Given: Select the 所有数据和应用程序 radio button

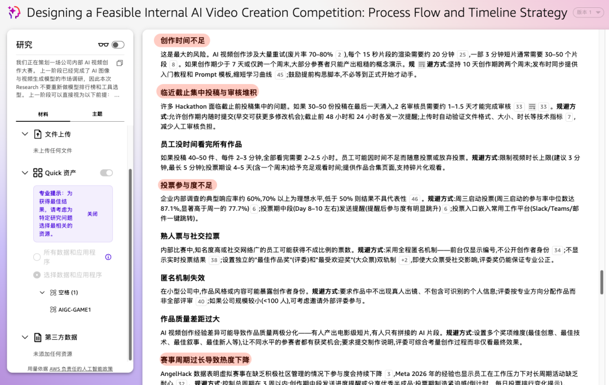Looking at the screenshot, I should 37,257.
